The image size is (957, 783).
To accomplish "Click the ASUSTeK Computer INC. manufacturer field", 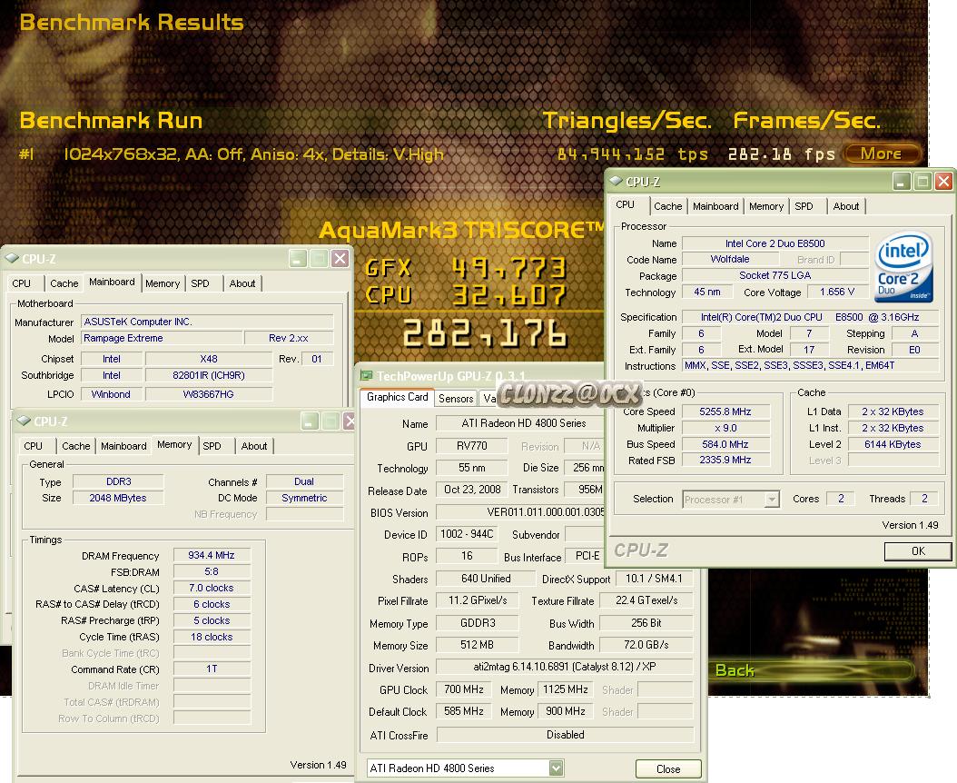I will pyautogui.click(x=207, y=322).
